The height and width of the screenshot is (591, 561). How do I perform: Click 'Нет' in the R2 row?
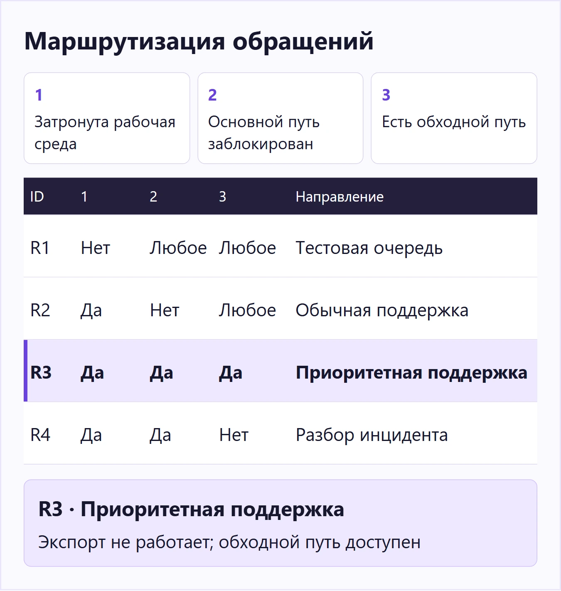165,310
